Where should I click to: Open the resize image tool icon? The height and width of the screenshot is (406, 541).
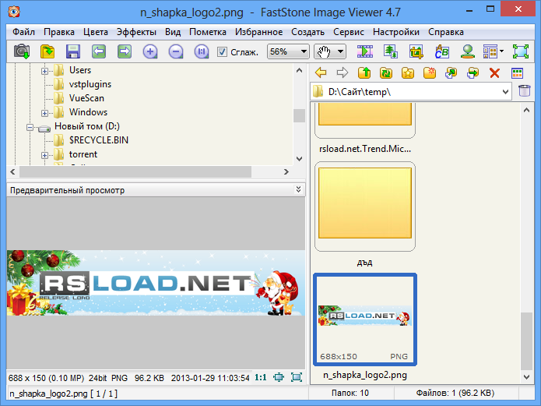tap(391, 52)
